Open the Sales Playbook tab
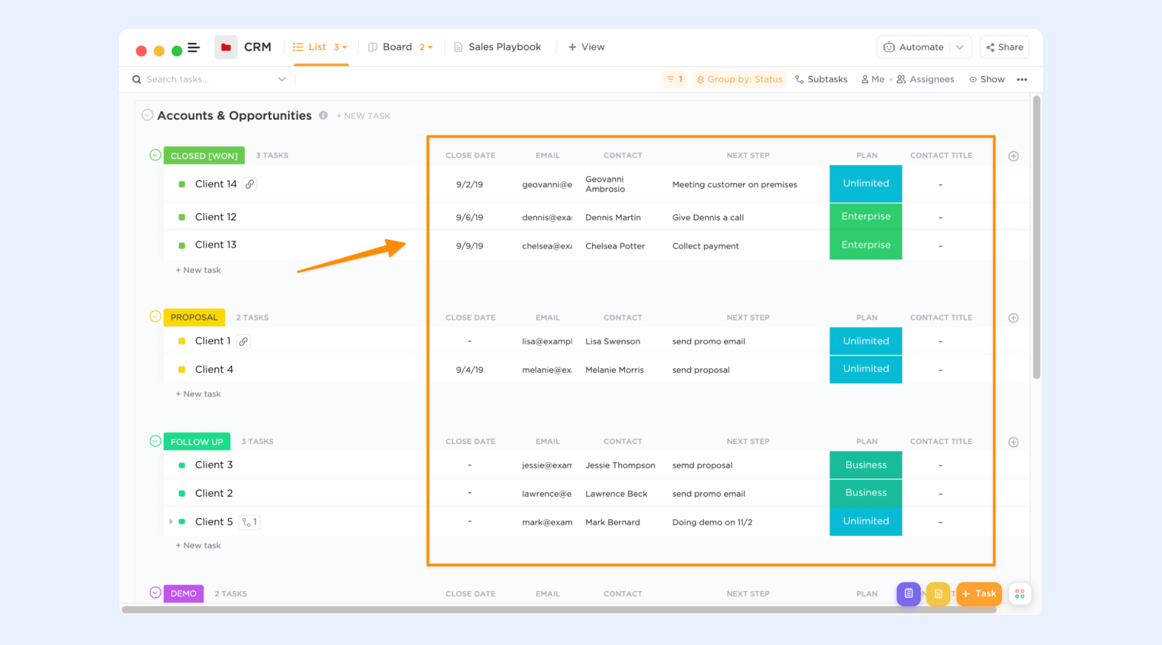 tap(498, 47)
